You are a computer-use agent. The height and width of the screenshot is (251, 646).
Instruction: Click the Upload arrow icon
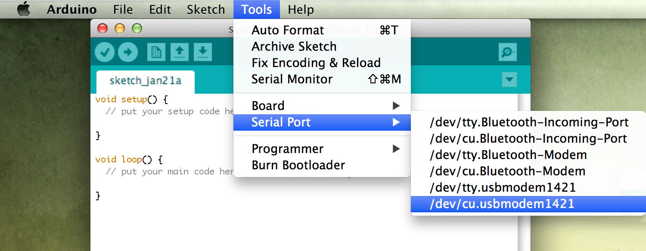pos(128,52)
